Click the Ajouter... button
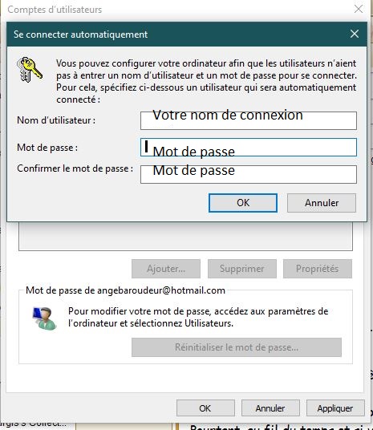Viewport: 373px width, 430px height. [166, 269]
